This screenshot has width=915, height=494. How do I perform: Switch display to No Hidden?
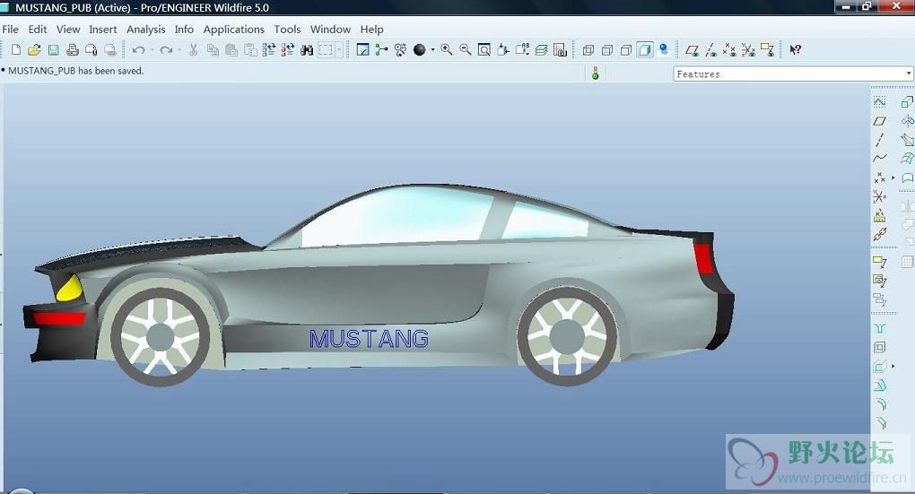[626, 50]
